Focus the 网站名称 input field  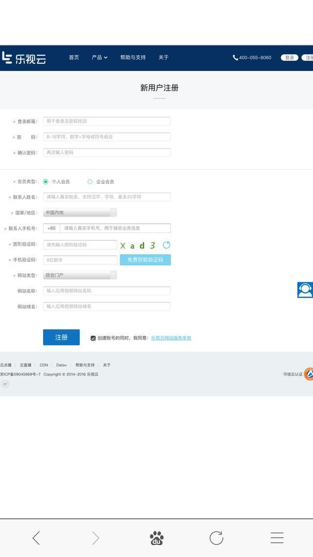(x=107, y=291)
